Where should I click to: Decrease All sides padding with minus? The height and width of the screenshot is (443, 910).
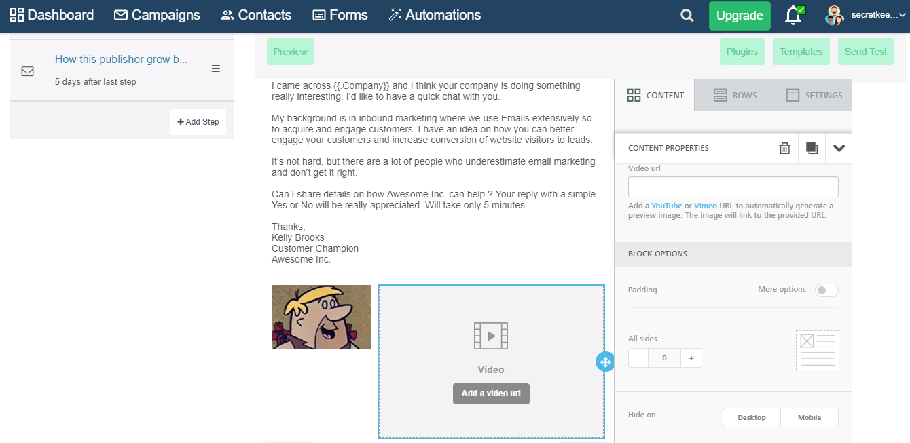638,358
